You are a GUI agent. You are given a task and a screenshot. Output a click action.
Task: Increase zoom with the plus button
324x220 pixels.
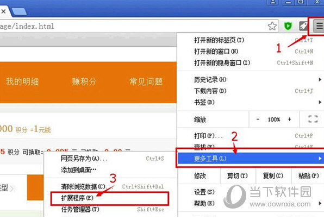point(290,120)
